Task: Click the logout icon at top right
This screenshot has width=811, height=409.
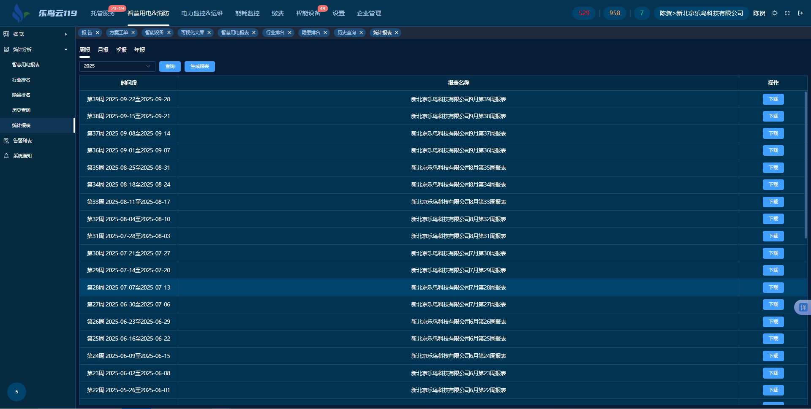Action: pyautogui.click(x=800, y=13)
